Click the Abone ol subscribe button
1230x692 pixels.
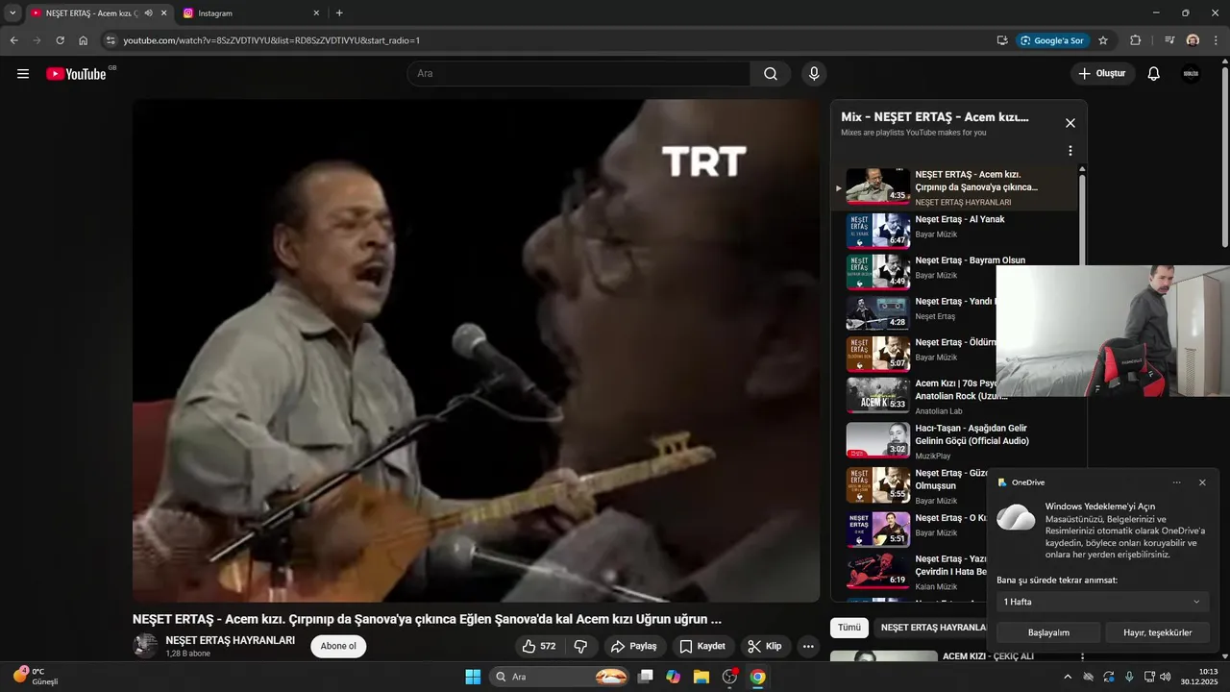tap(338, 646)
